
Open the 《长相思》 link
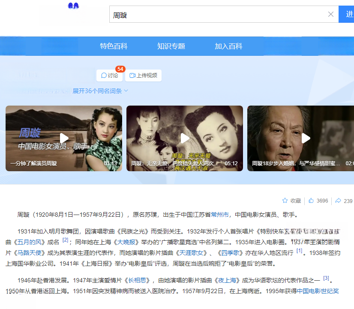coord(137,280)
